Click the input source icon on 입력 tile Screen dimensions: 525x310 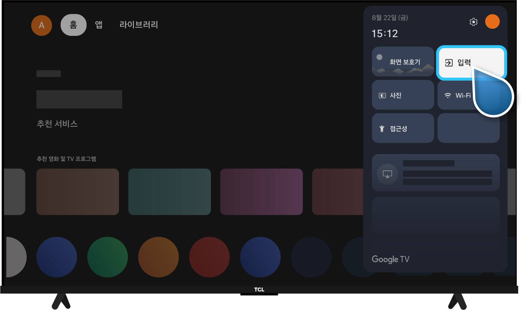tap(449, 63)
